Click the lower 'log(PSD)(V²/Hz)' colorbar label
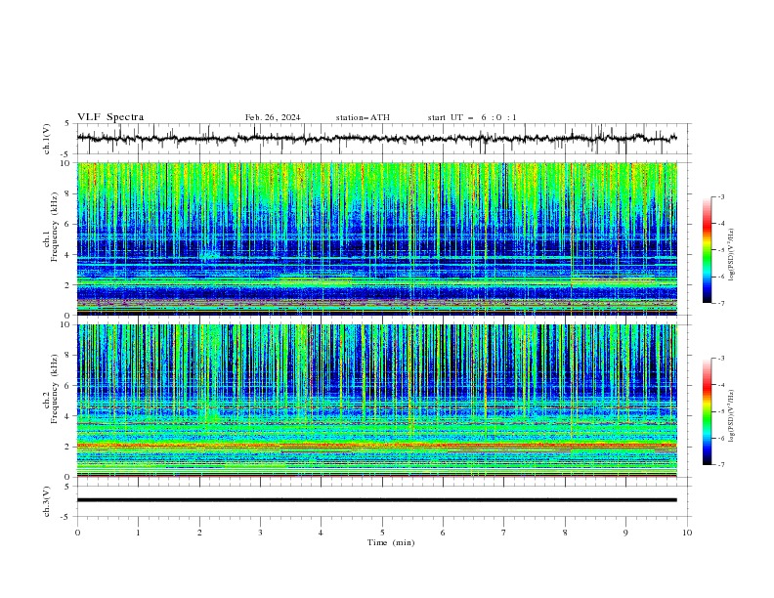The height and width of the screenshot is (598, 774). point(732,416)
